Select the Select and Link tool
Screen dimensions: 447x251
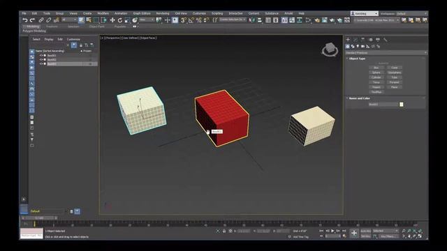pyautogui.click(x=41, y=20)
